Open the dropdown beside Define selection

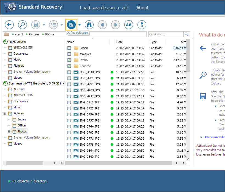tap(80, 25)
